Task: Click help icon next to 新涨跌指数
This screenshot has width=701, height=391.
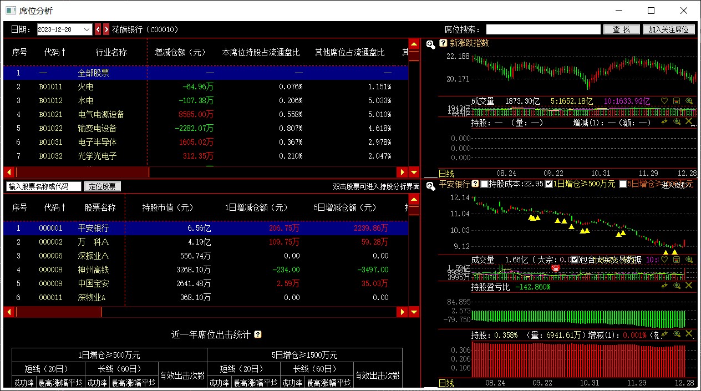Action: click(x=443, y=43)
